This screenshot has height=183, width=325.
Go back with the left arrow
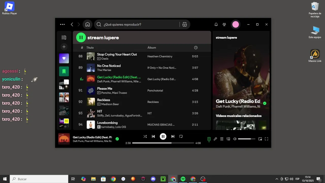72,24
